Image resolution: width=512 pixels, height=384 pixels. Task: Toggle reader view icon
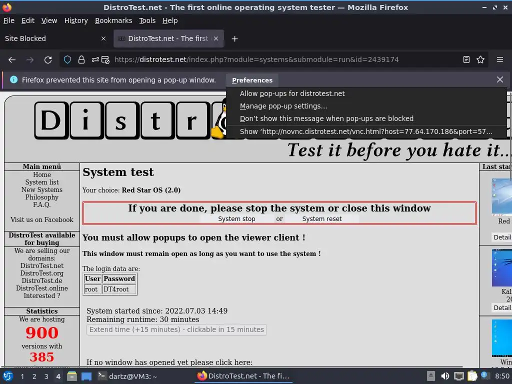(x=466, y=59)
